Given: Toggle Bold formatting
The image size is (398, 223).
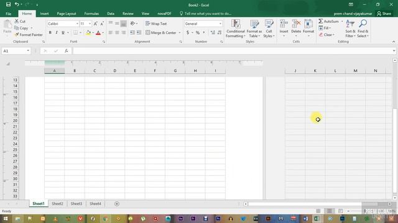Looking at the screenshot, I should point(50,33).
